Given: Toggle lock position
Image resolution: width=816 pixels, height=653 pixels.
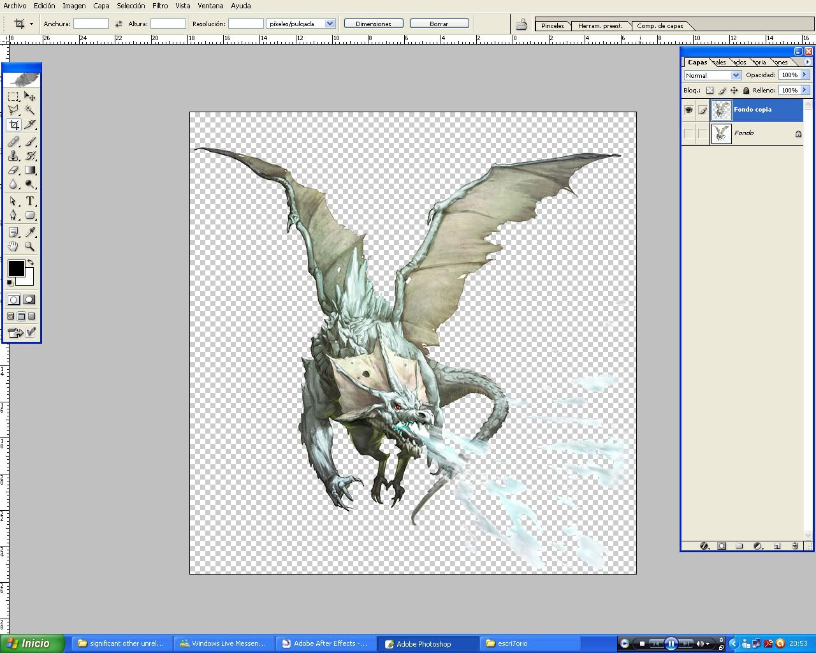Looking at the screenshot, I should 734,91.
